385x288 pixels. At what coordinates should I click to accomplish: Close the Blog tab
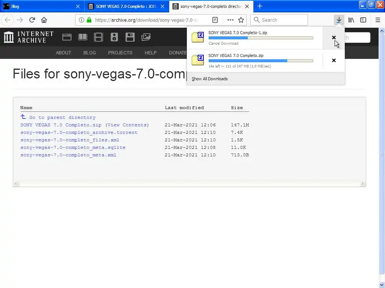pos(78,6)
